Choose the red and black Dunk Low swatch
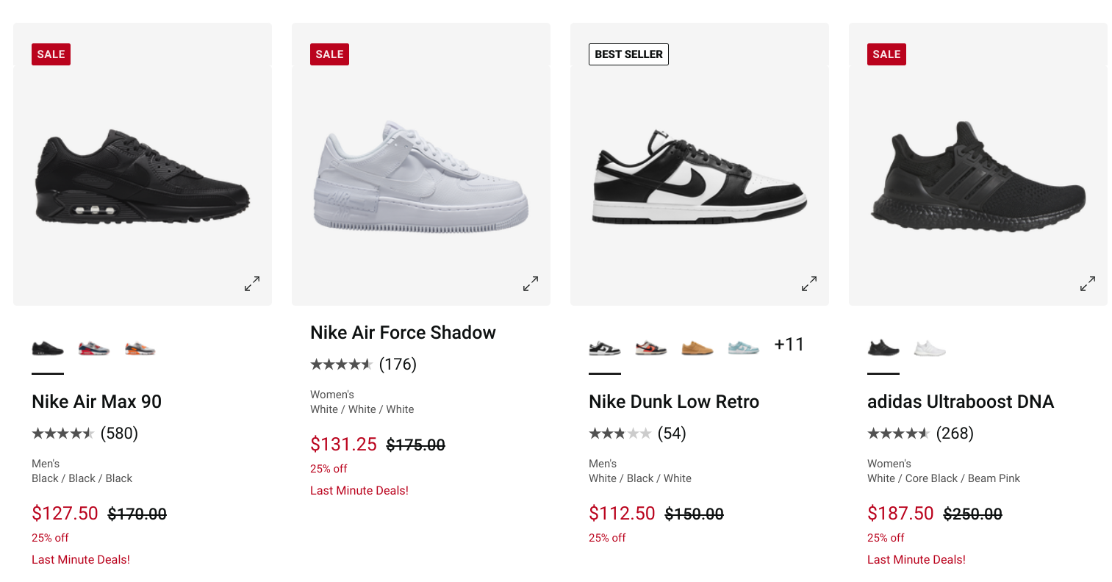The width and height of the screenshot is (1112, 582). (x=650, y=348)
